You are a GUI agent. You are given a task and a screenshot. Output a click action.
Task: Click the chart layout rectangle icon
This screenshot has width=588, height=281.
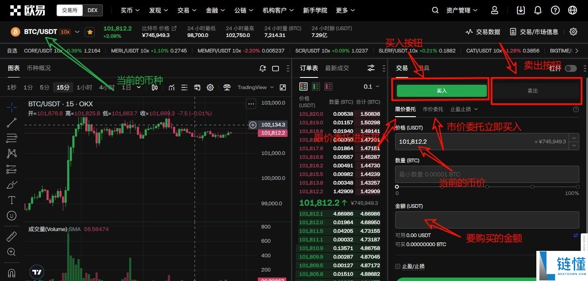tap(275, 68)
